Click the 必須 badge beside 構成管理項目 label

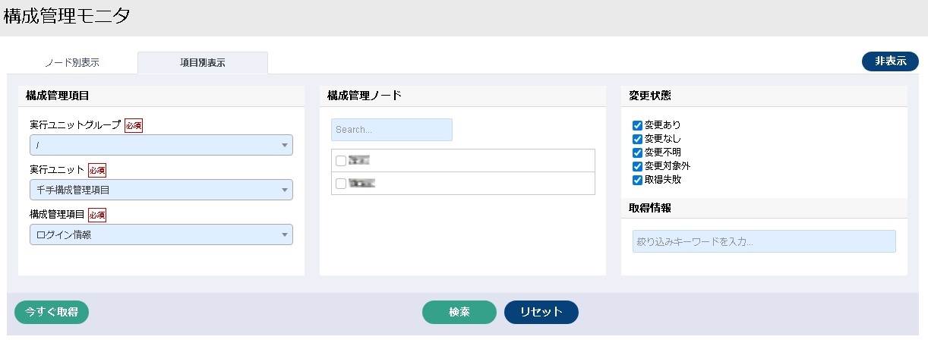(97, 215)
